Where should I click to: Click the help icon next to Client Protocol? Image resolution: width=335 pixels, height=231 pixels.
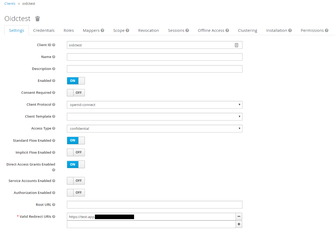point(54,104)
